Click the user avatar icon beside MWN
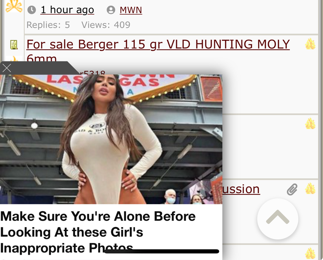 111,10
